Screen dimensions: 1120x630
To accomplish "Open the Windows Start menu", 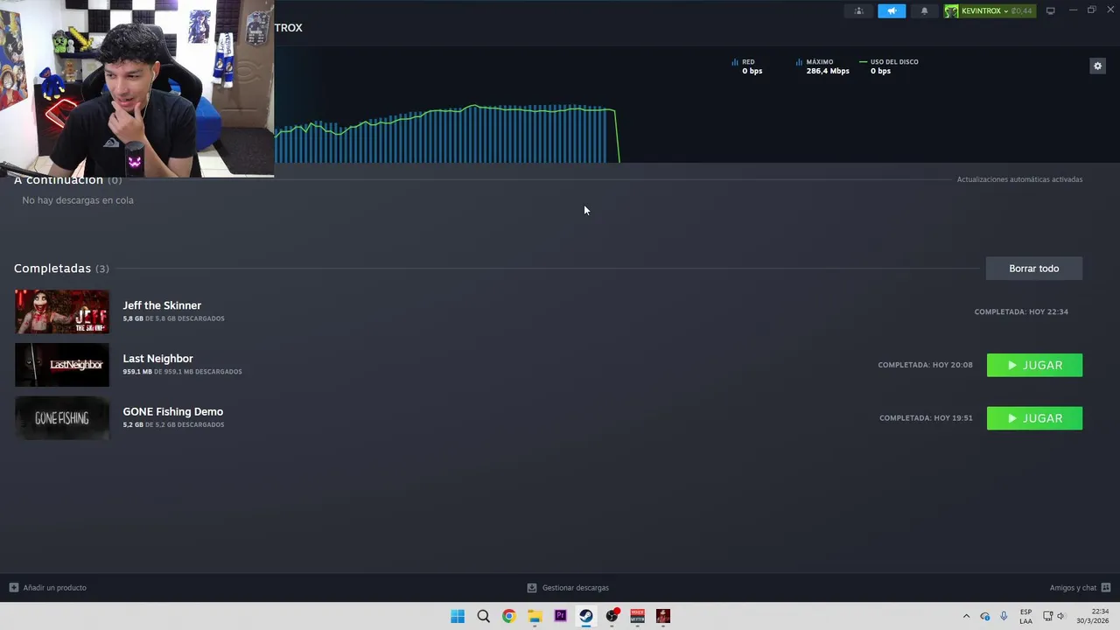I will [x=458, y=616].
